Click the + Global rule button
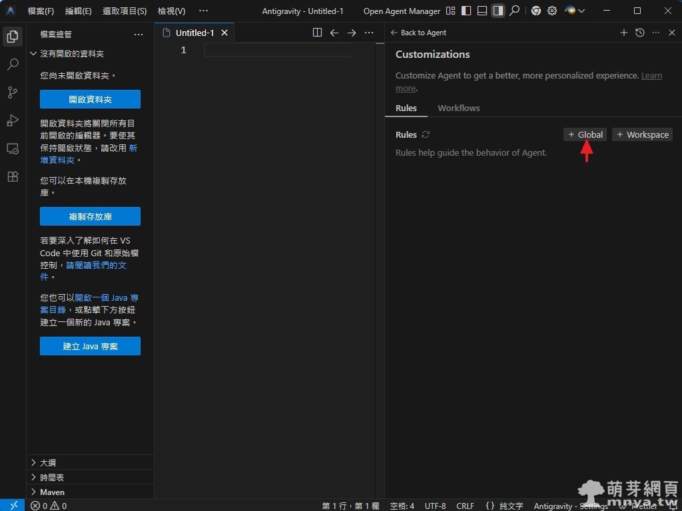 point(585,134)
